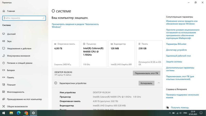
Task: Click the Многозадачность icon
Action: click(4, 92)
